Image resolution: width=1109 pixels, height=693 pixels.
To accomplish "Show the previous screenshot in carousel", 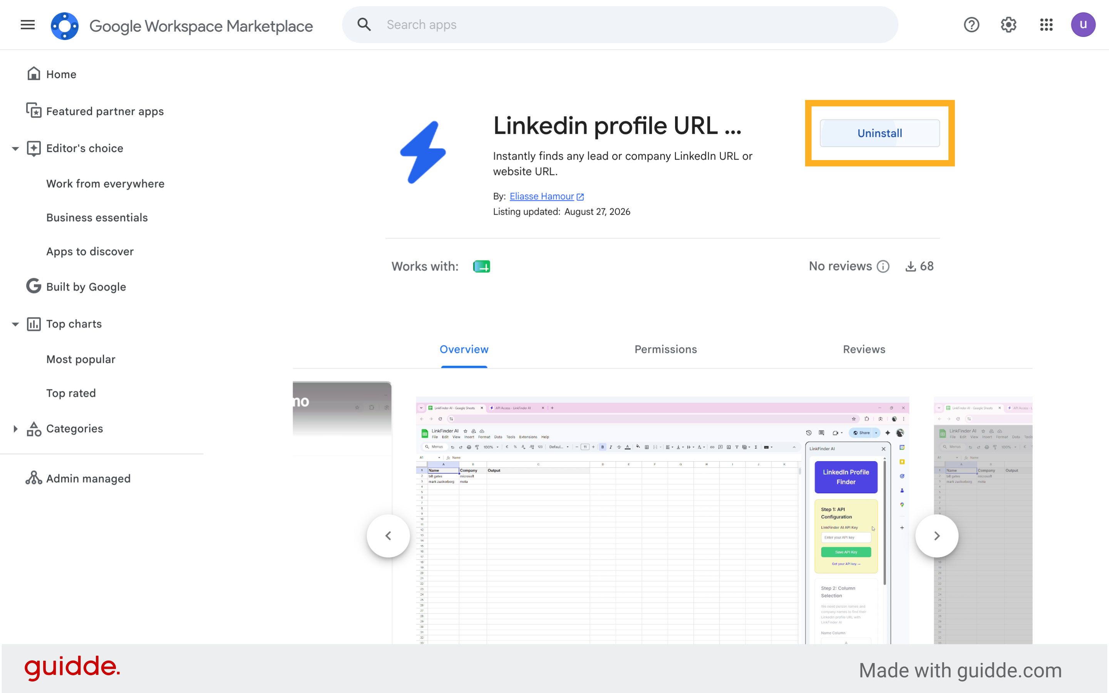I will [x=388, y=536].
